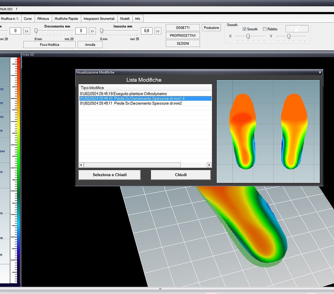334x294 pixels.
Task: Toggle Smooth off in the Smooth panel
Action: (x=244, y=29)
